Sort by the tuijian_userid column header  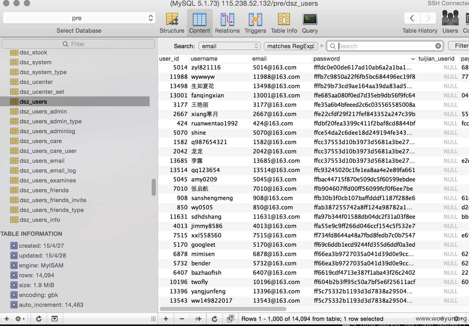438,59
